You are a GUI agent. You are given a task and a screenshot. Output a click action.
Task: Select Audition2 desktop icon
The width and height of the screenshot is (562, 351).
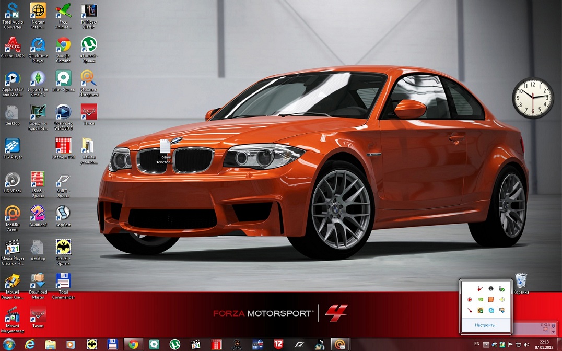click(x=38, y=216)
